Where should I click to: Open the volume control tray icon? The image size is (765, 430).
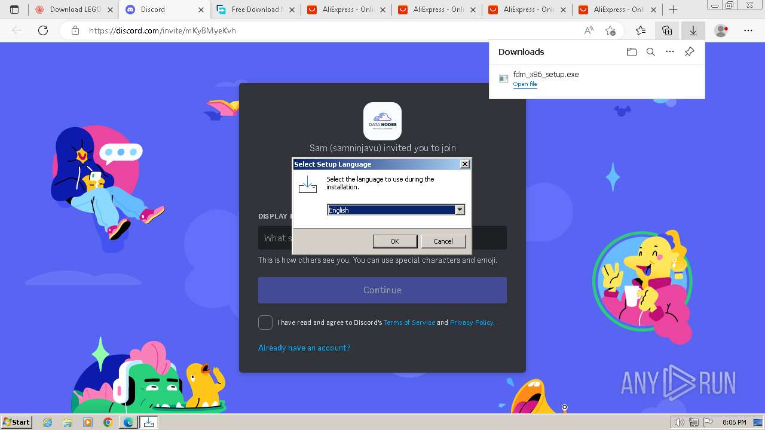pos(679,422)
